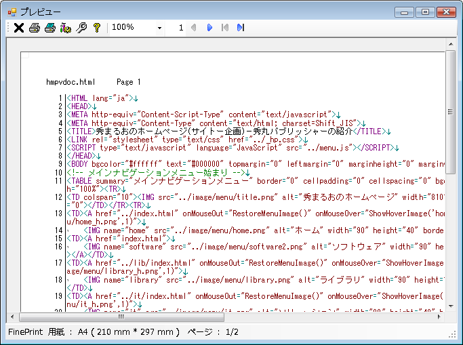Open print settings via the colorful tools icon
463x345 pixels.
pyautogui.click(x=66, y=28)
